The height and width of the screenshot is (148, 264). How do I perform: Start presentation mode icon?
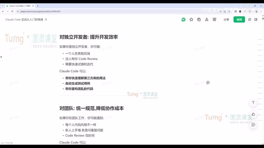coord(214,19)
